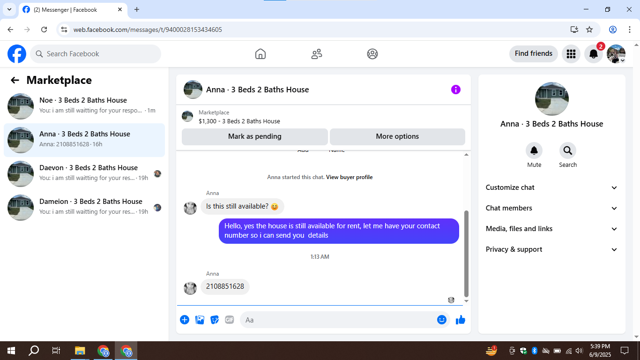Expand Privacy & support section
The image size is (640, 360).
(552, 249)
